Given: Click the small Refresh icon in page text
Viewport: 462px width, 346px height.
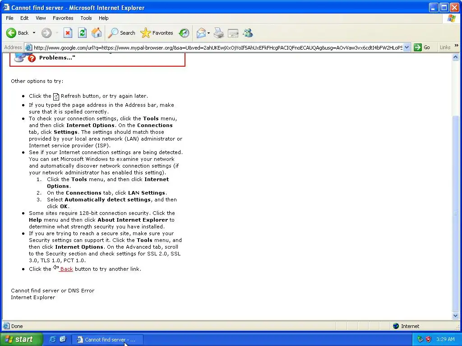Looking at the screenshot, I should point(56,96).
